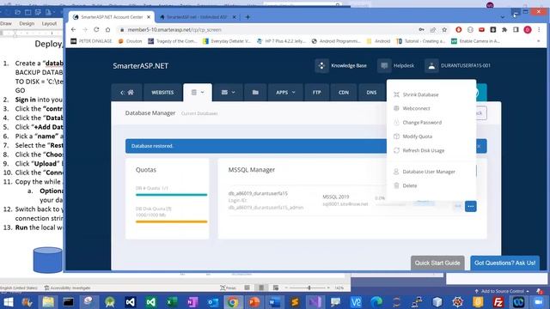Open the Android Programming bookmark
The width and height of the screenshot is (550, 309).
point(336,41)
